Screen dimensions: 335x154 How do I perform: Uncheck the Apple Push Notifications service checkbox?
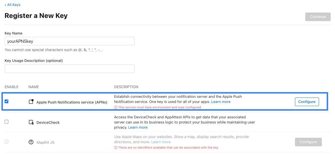tap(7, 102)
